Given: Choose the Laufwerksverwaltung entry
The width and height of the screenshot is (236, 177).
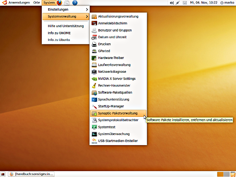Looking at the screenshot, I should tap(118, 65).
